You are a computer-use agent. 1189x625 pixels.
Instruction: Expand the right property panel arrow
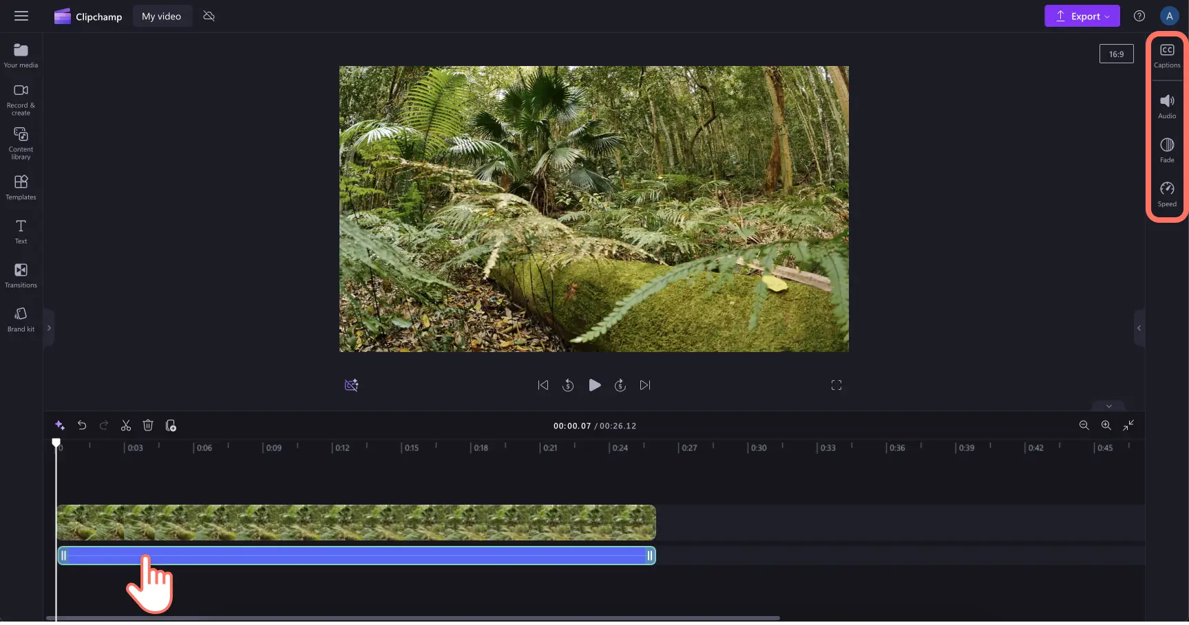click(1139, 328)
